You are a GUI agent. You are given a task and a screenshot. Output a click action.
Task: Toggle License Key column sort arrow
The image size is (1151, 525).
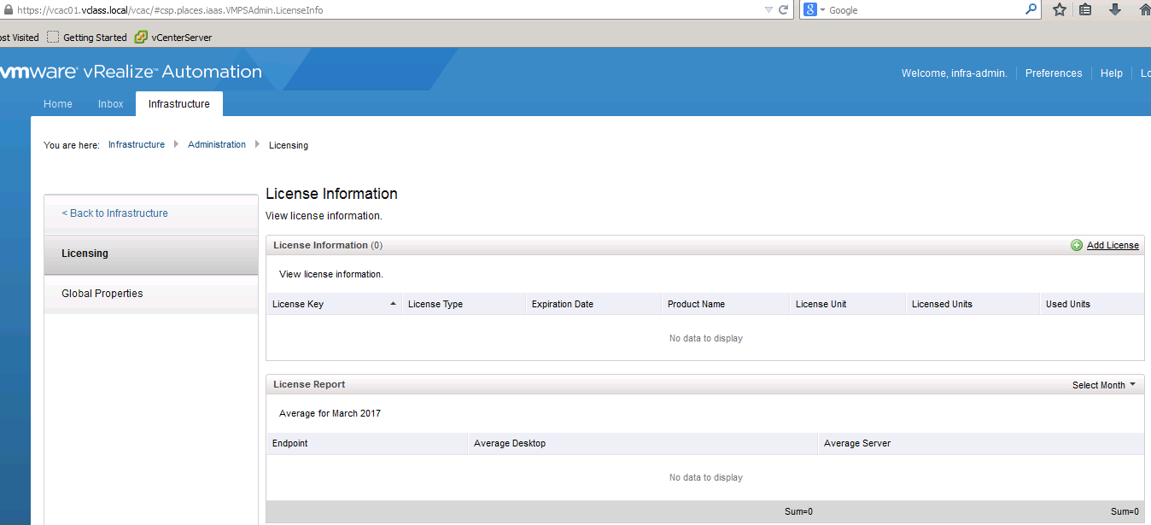click(x=393, y=304)
